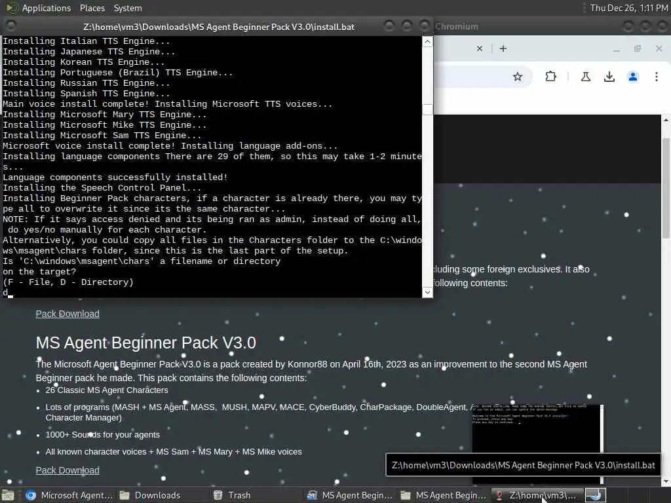Click the clock showing Thu Dec 26
The width and height of the screenshot is (671, 503).
628,8
